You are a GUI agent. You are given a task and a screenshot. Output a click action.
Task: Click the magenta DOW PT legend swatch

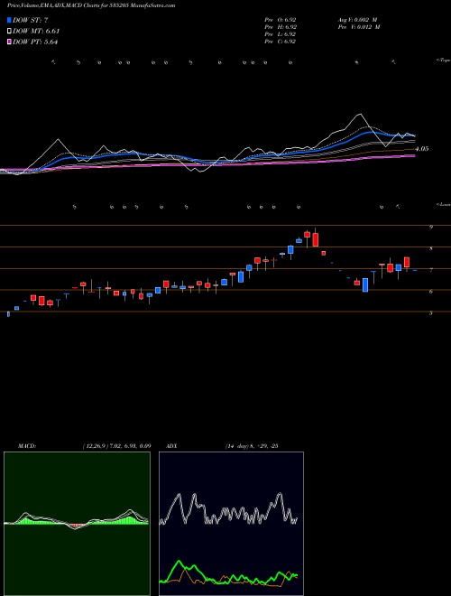coord(9,42)
